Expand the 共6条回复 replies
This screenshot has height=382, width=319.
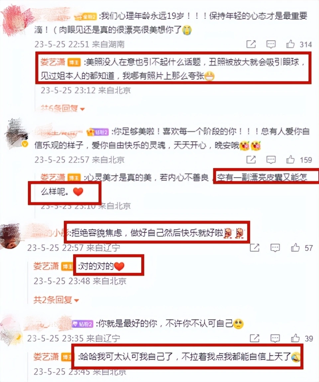coord(63,108)
